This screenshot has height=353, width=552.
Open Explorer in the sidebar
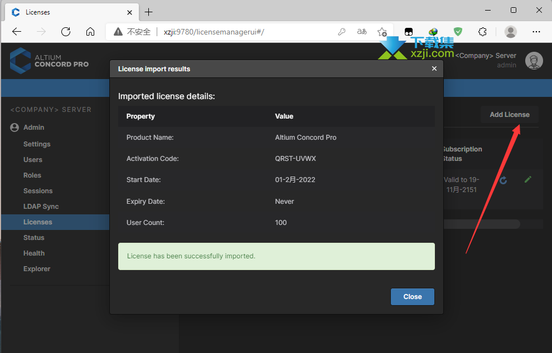[37, 268]
